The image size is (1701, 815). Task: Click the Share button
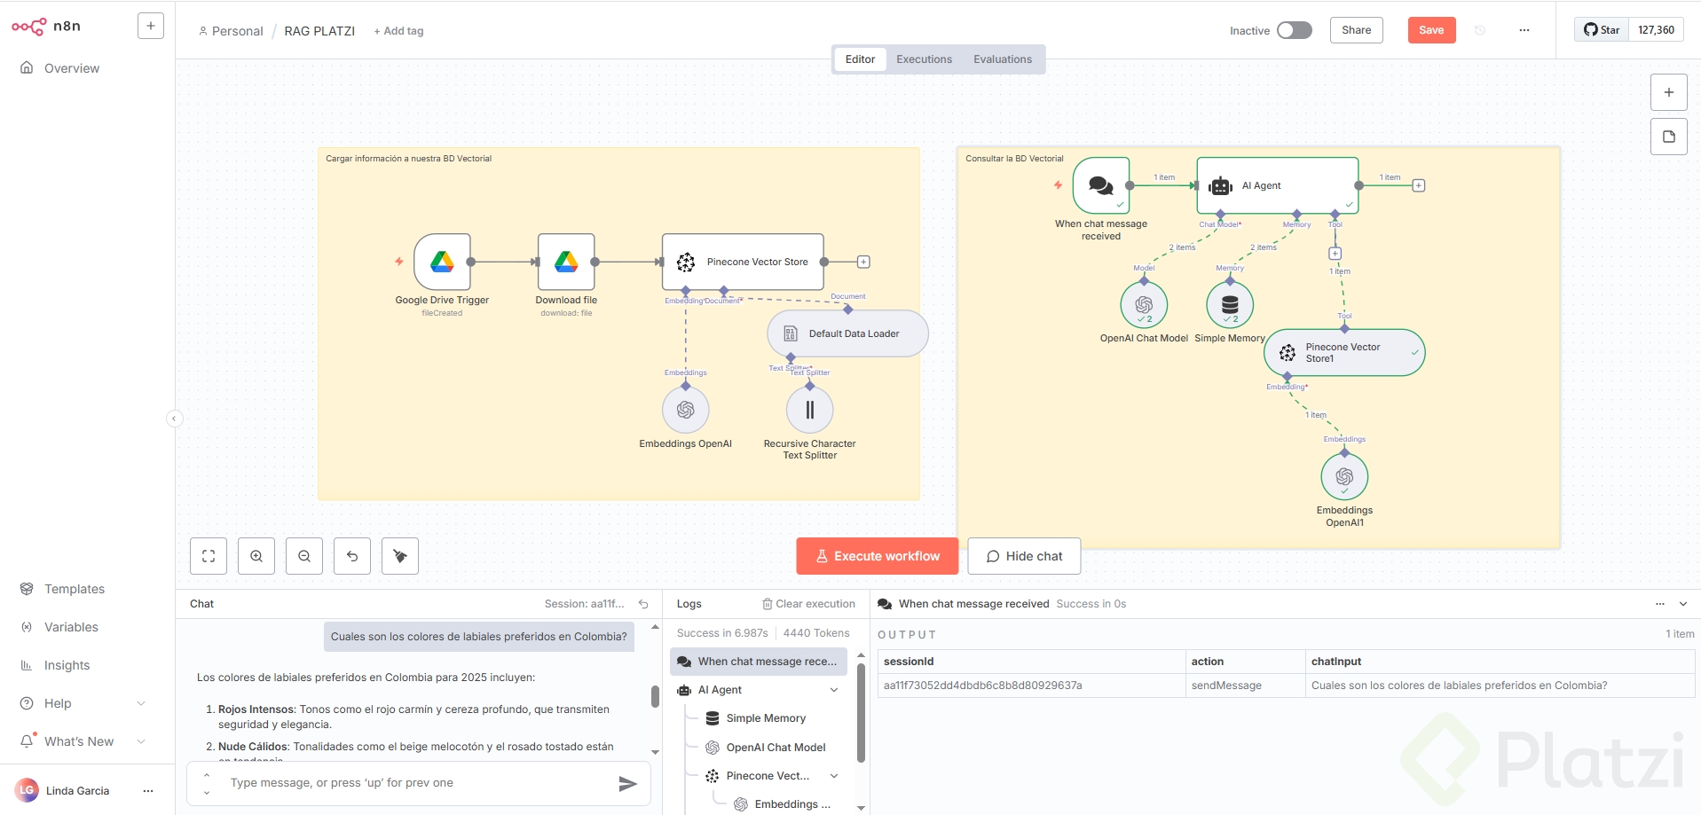[1356, 30]
